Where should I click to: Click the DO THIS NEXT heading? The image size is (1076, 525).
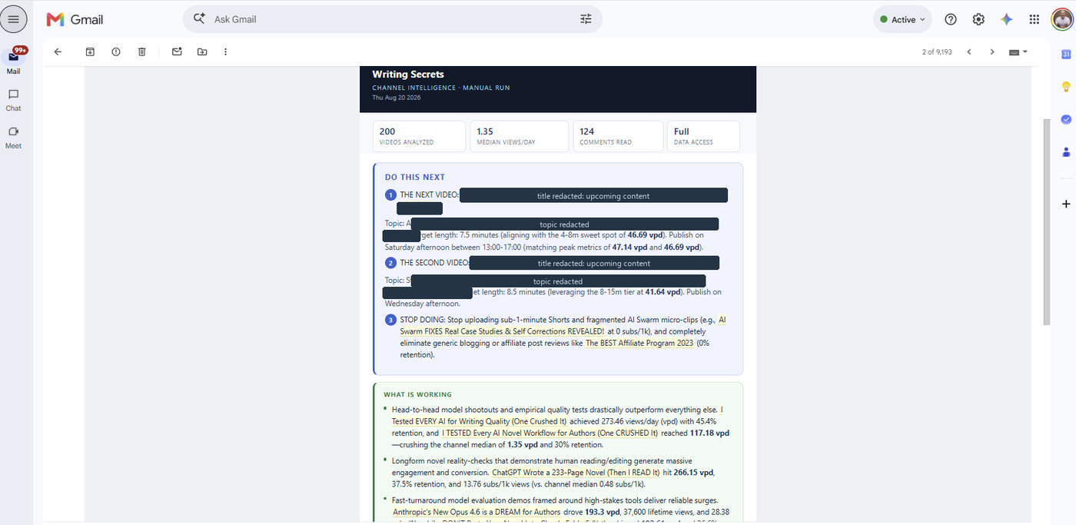[x=415, y=177]
